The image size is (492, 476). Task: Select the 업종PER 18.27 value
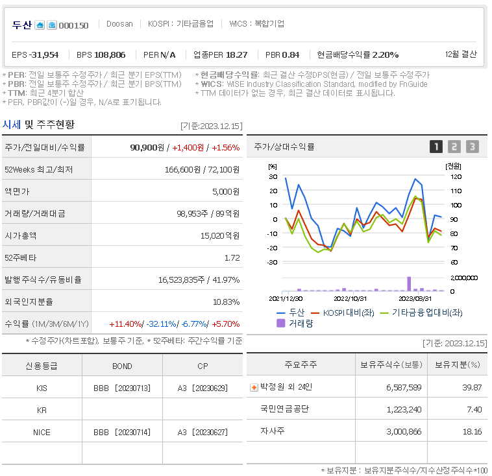(221, 55)
